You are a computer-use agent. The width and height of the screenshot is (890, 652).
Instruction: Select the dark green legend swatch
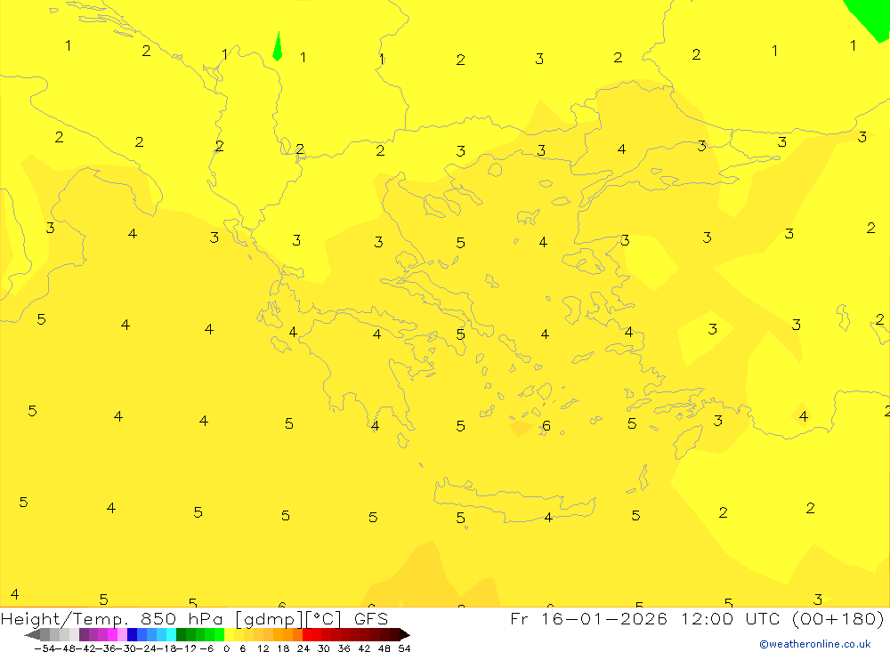pyautogui.click(x=181, y=635)
